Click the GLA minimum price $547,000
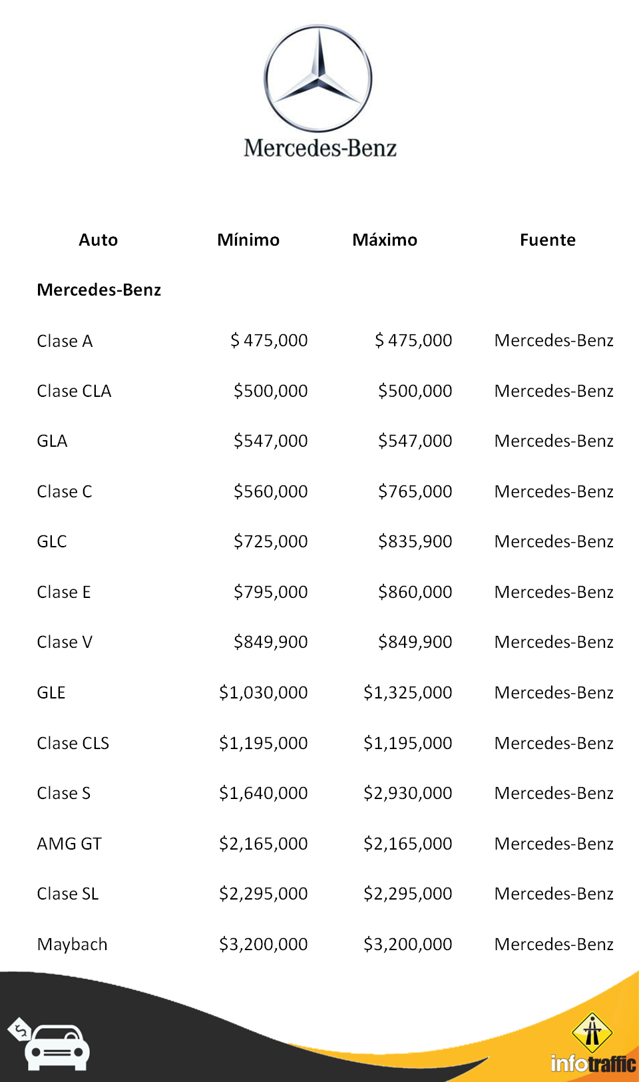Screen dimensions: 639x1082 pos(270,441)
